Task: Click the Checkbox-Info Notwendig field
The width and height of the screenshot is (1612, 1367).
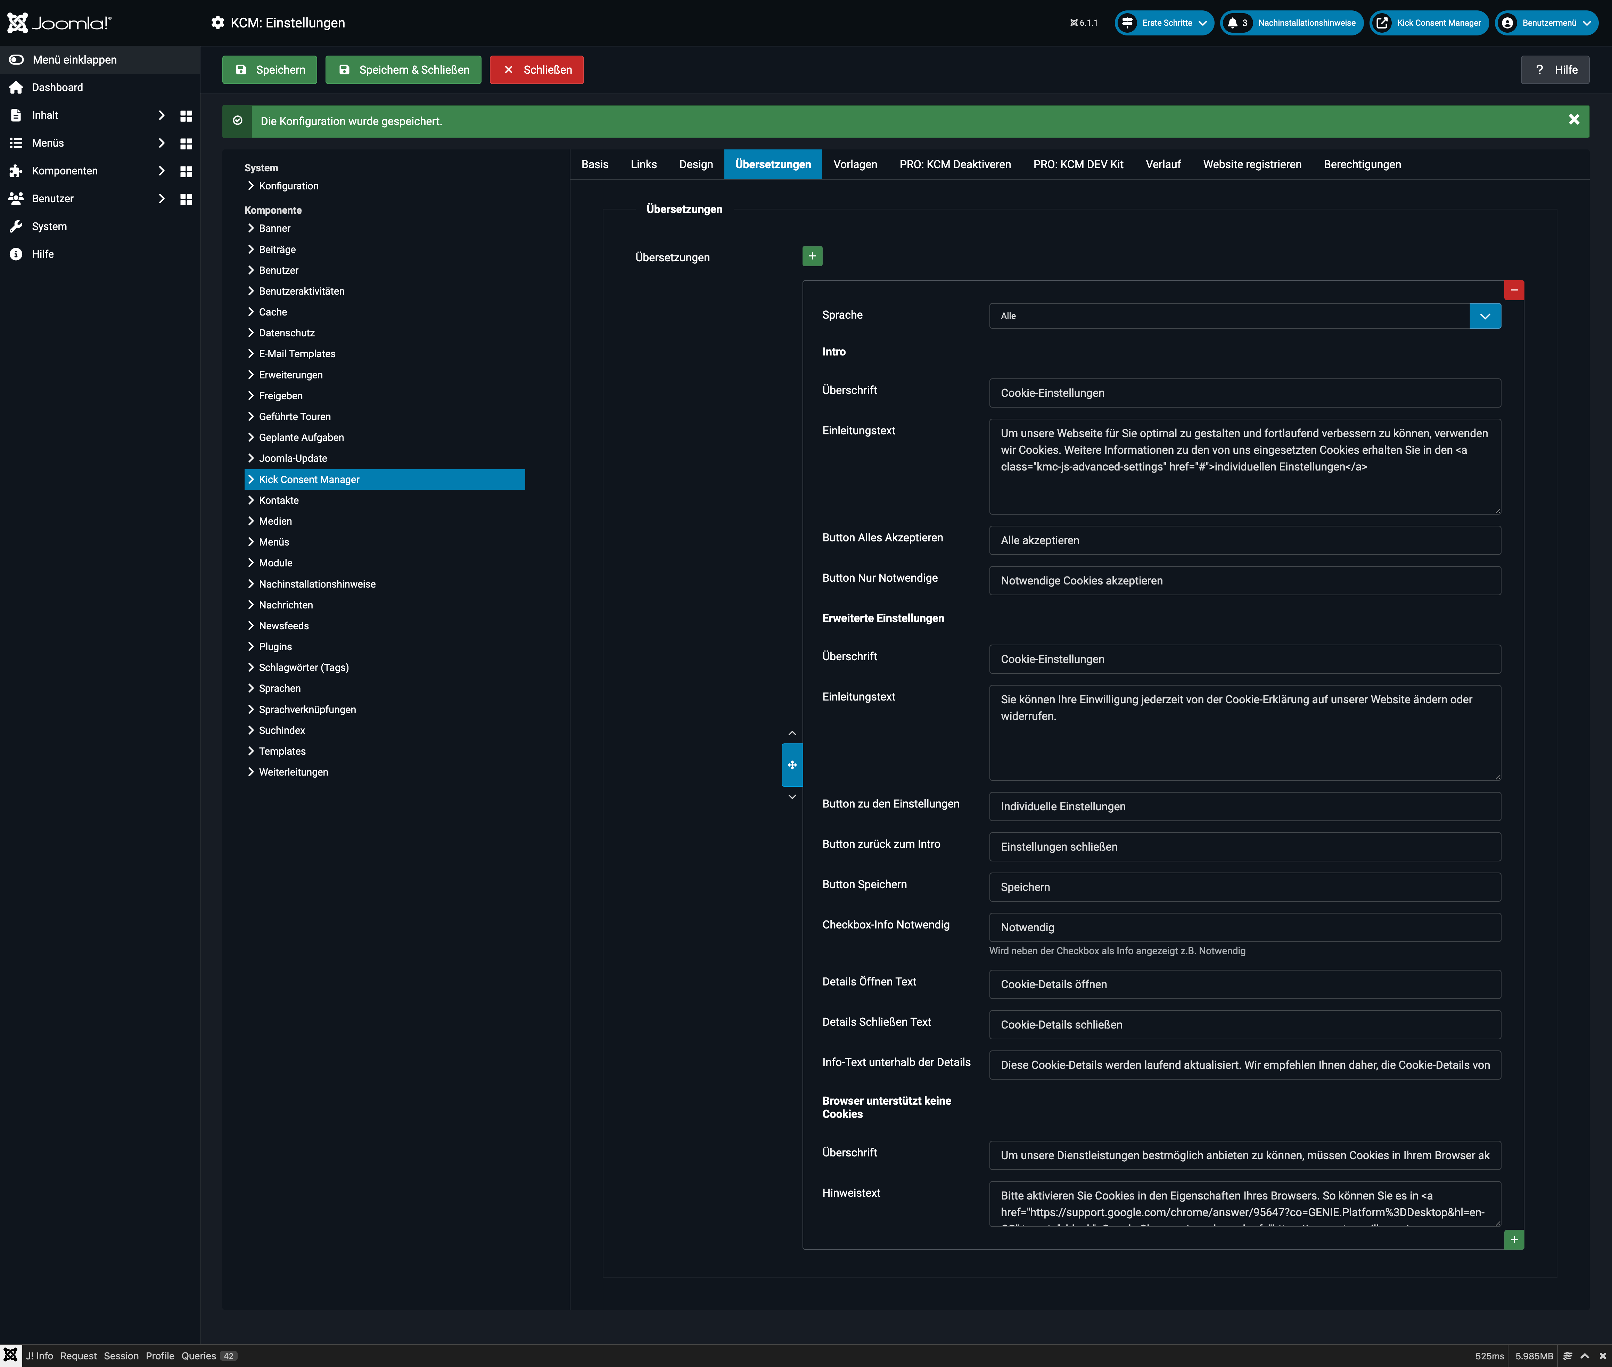Action: point(1245,928)
